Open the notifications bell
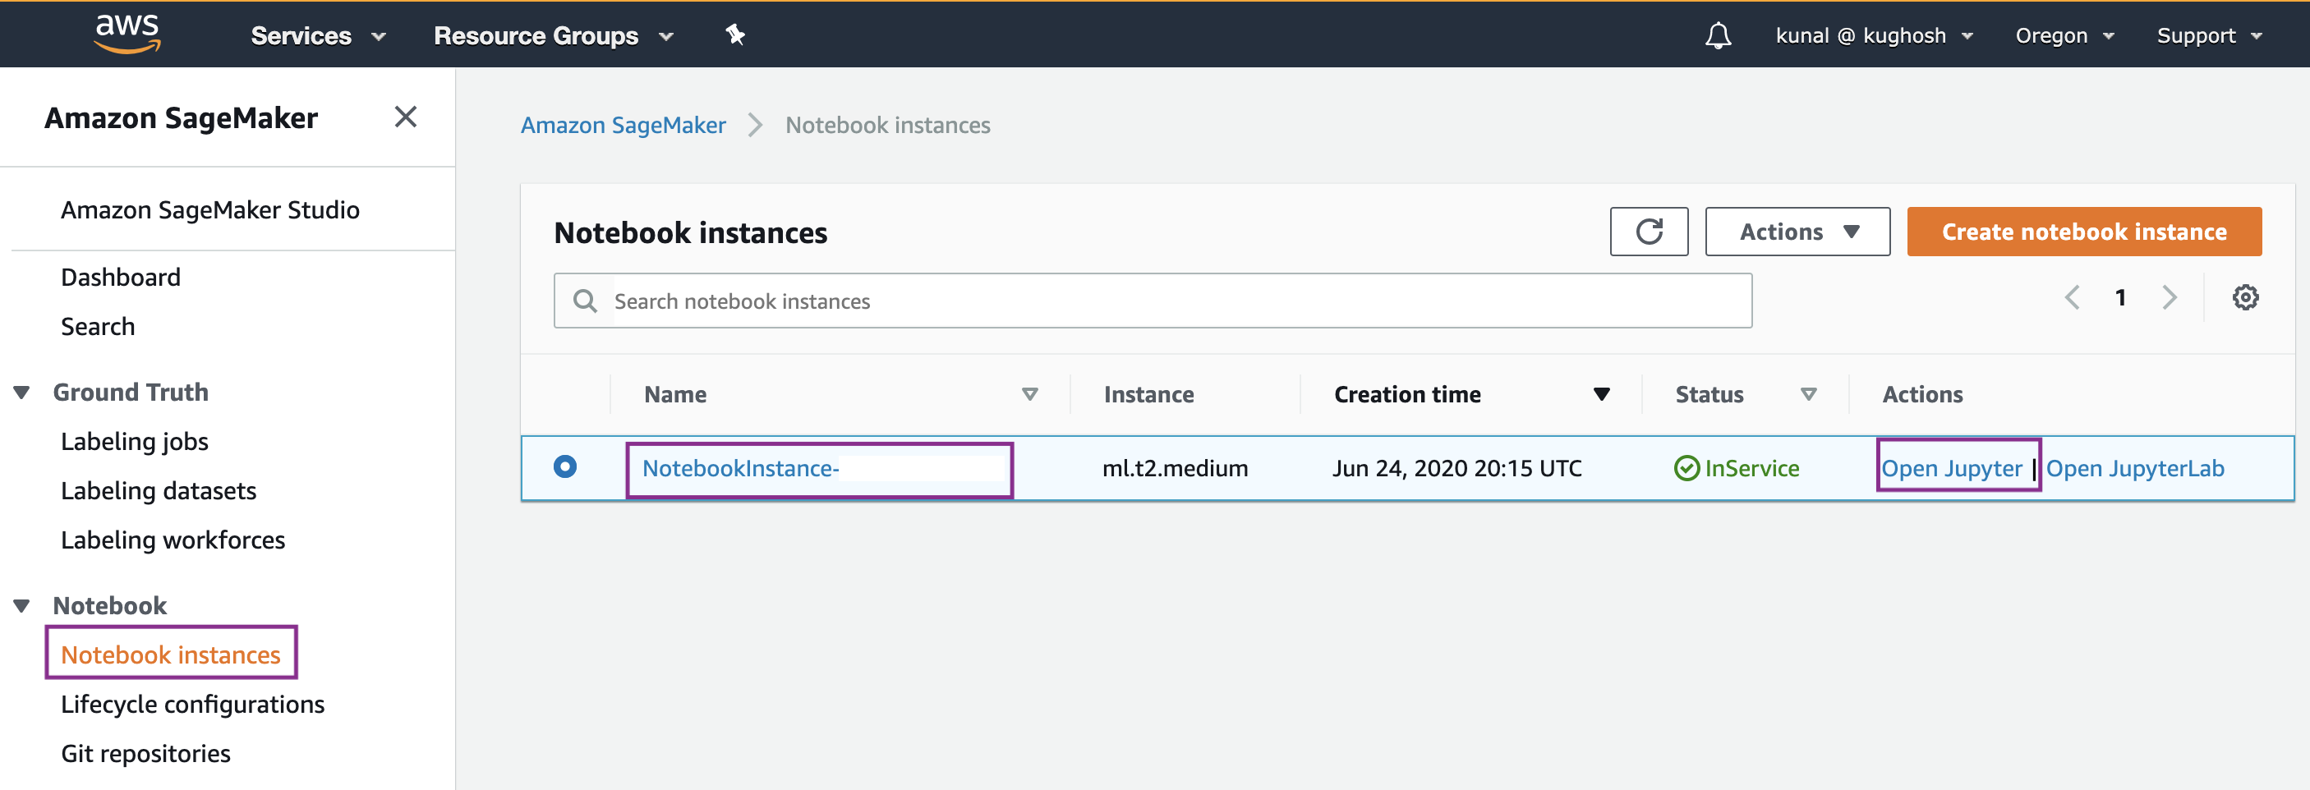This screenshot has width=2310, height=790. click(1717, 36)
